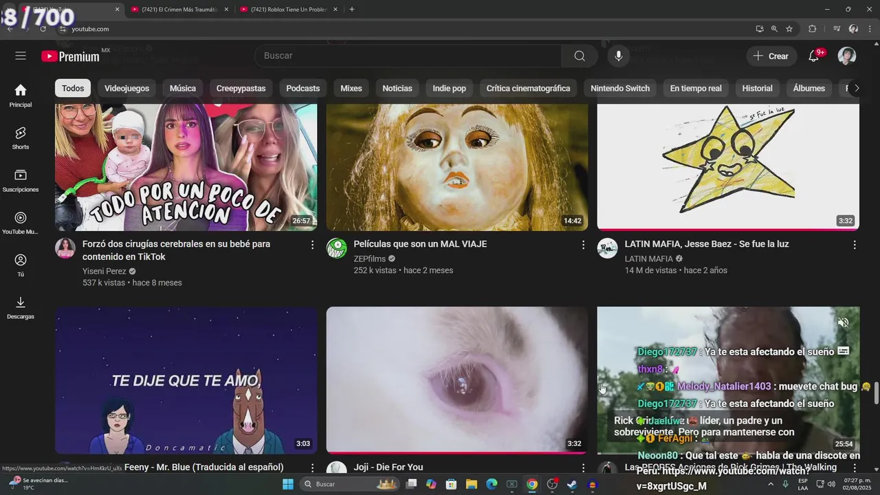
Task: Open Steam from the taskbar
Action: [x=572, y=484]
